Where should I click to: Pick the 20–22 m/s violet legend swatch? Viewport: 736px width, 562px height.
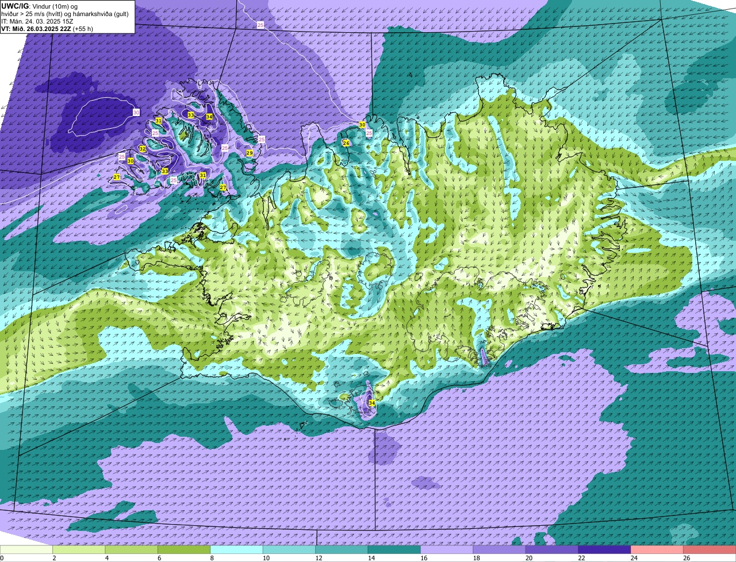[x=552, y=549]
